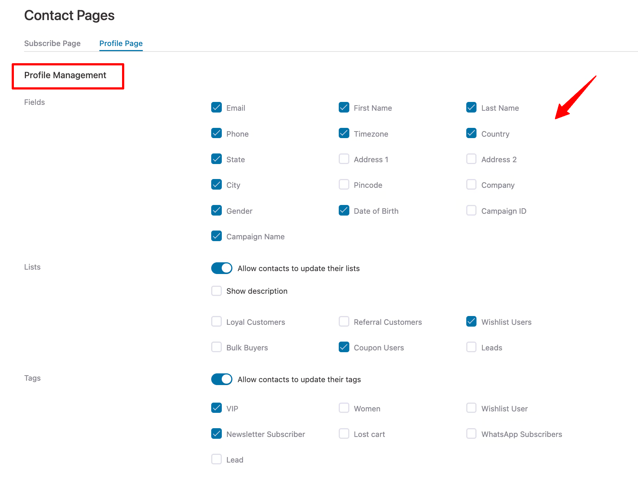This screenshot has width=638, height=487.
Task: Check the Show description option
Action: 216,290
